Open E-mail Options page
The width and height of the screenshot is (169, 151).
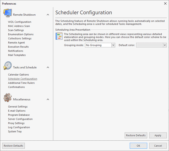point(17,111)
